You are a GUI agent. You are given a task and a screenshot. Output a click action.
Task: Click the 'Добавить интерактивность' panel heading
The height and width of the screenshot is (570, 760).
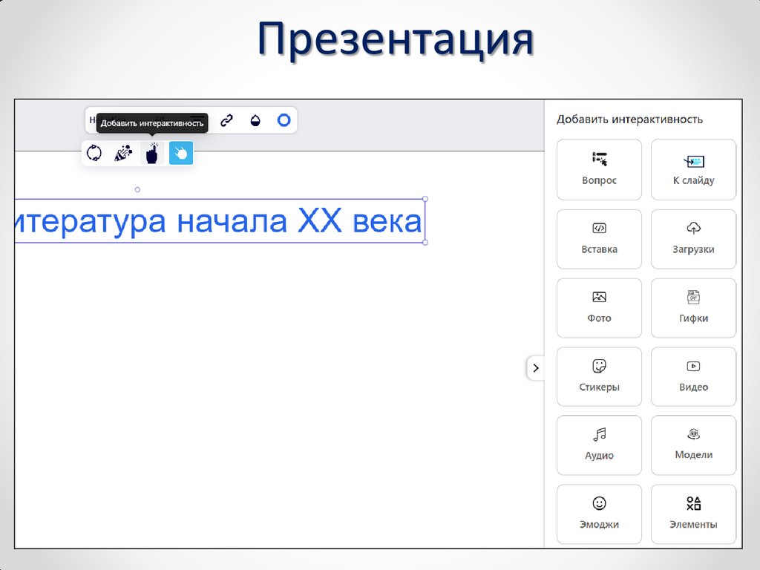[x=629, y=119]
